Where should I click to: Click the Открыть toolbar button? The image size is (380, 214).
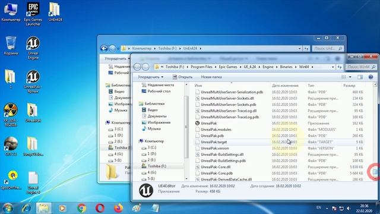coord(182,77)
